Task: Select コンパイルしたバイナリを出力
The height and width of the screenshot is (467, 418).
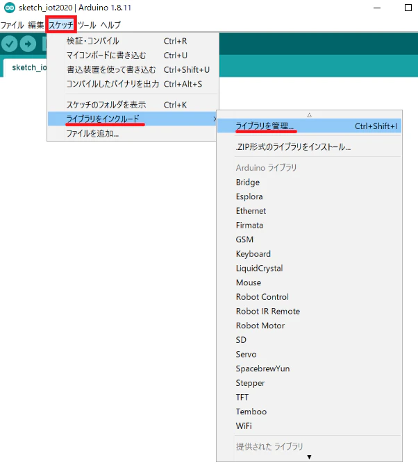Action: coord(133,84)
